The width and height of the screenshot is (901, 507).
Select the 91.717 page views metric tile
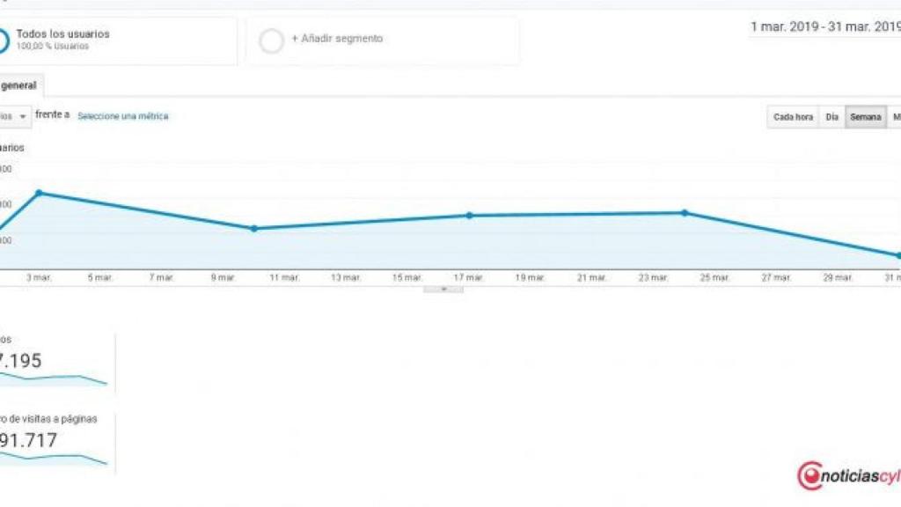pos(53,440)
